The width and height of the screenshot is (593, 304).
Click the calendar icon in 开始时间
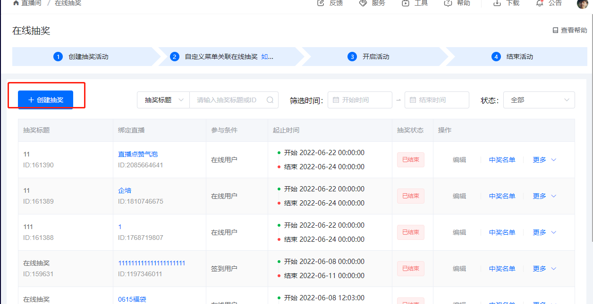[x=336, y=100]
